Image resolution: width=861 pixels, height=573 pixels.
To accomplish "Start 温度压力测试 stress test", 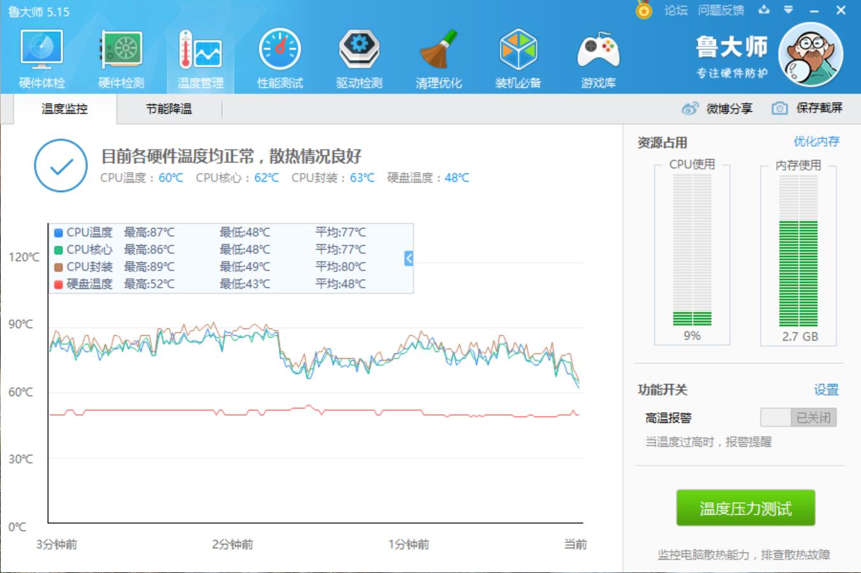I will click(746, 508).
